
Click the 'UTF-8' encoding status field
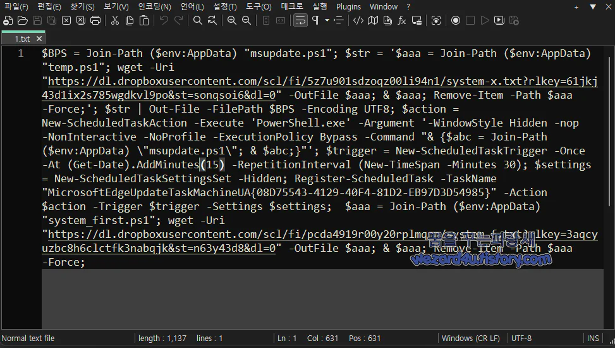pyautogui.click(x=521, y=338)
